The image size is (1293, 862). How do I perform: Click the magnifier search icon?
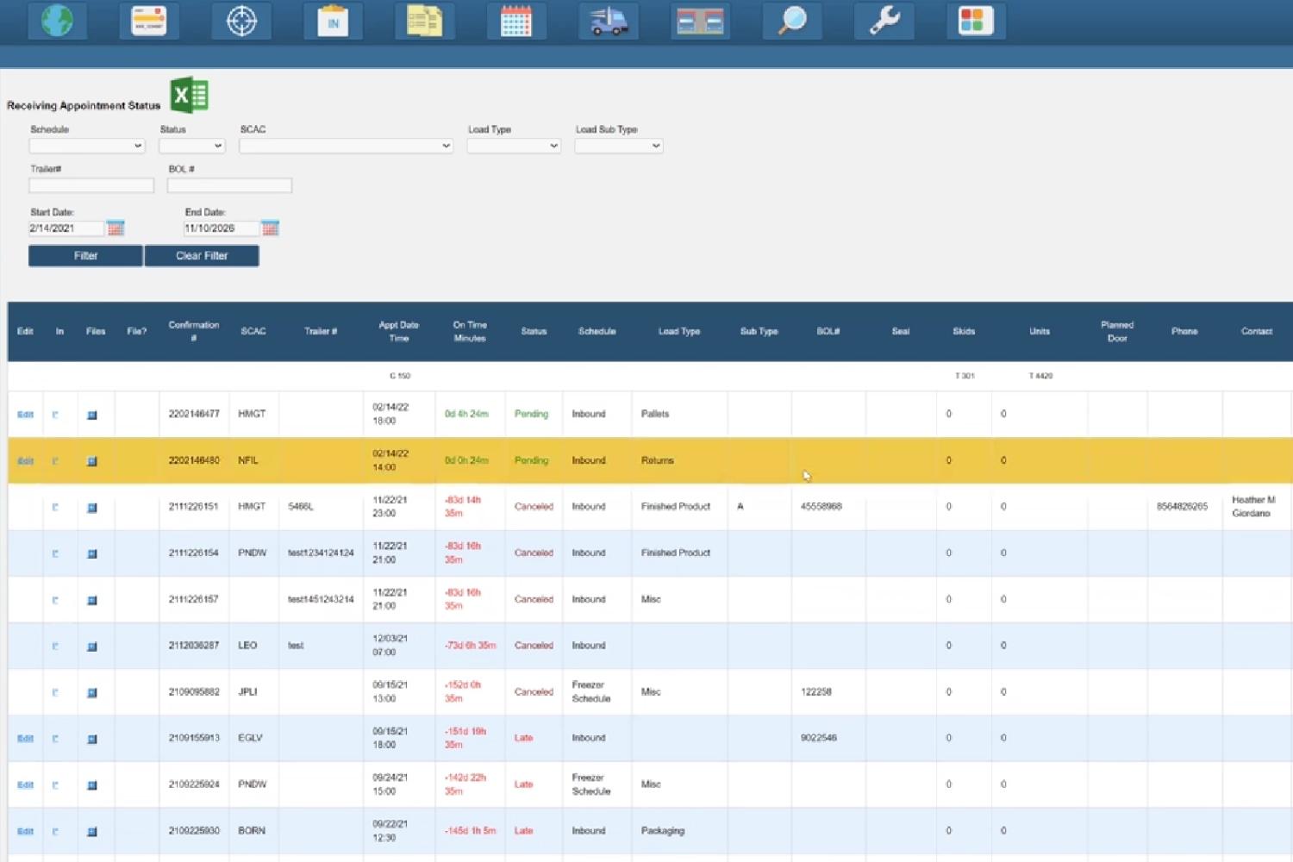tap(791, 21)
